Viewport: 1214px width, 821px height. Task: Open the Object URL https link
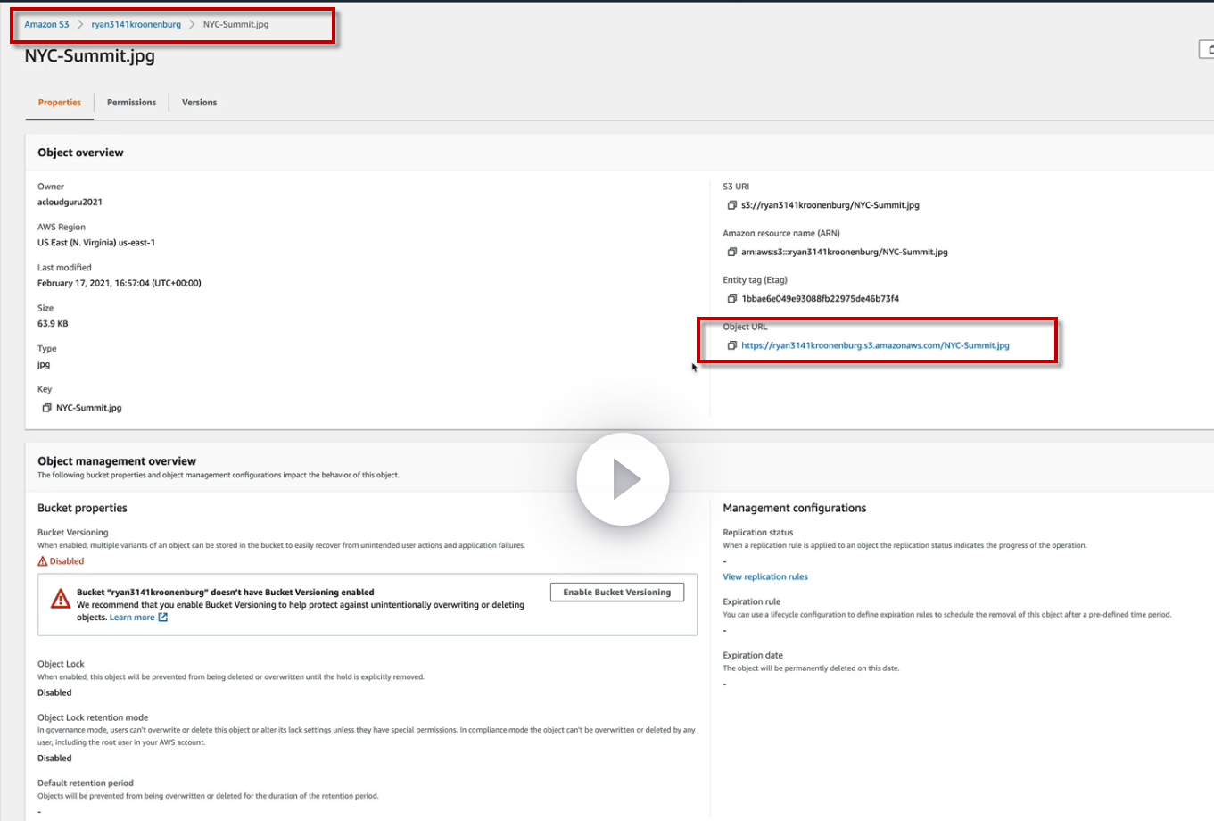coord(875,345)
